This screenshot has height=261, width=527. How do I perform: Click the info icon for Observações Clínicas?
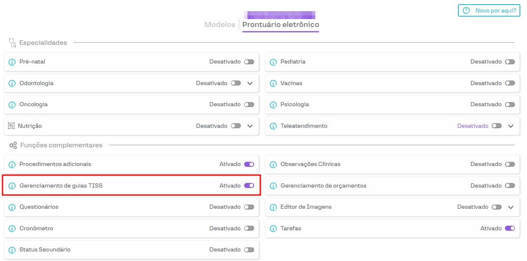point(273,164)
